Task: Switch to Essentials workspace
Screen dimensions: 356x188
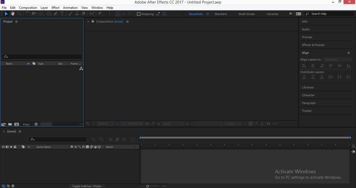Action: pos(196,14)
